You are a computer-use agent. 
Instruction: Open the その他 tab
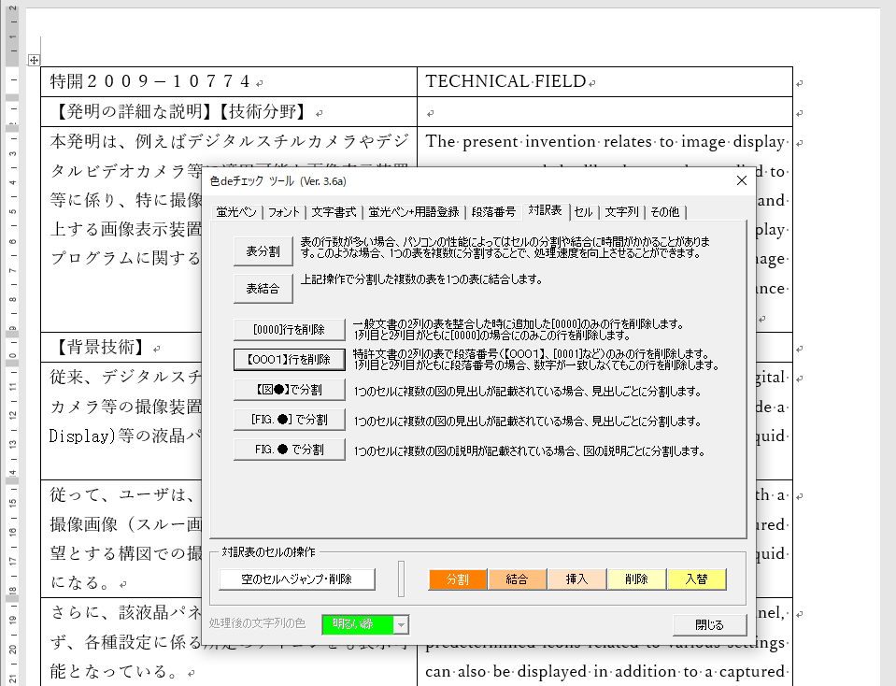664,211
